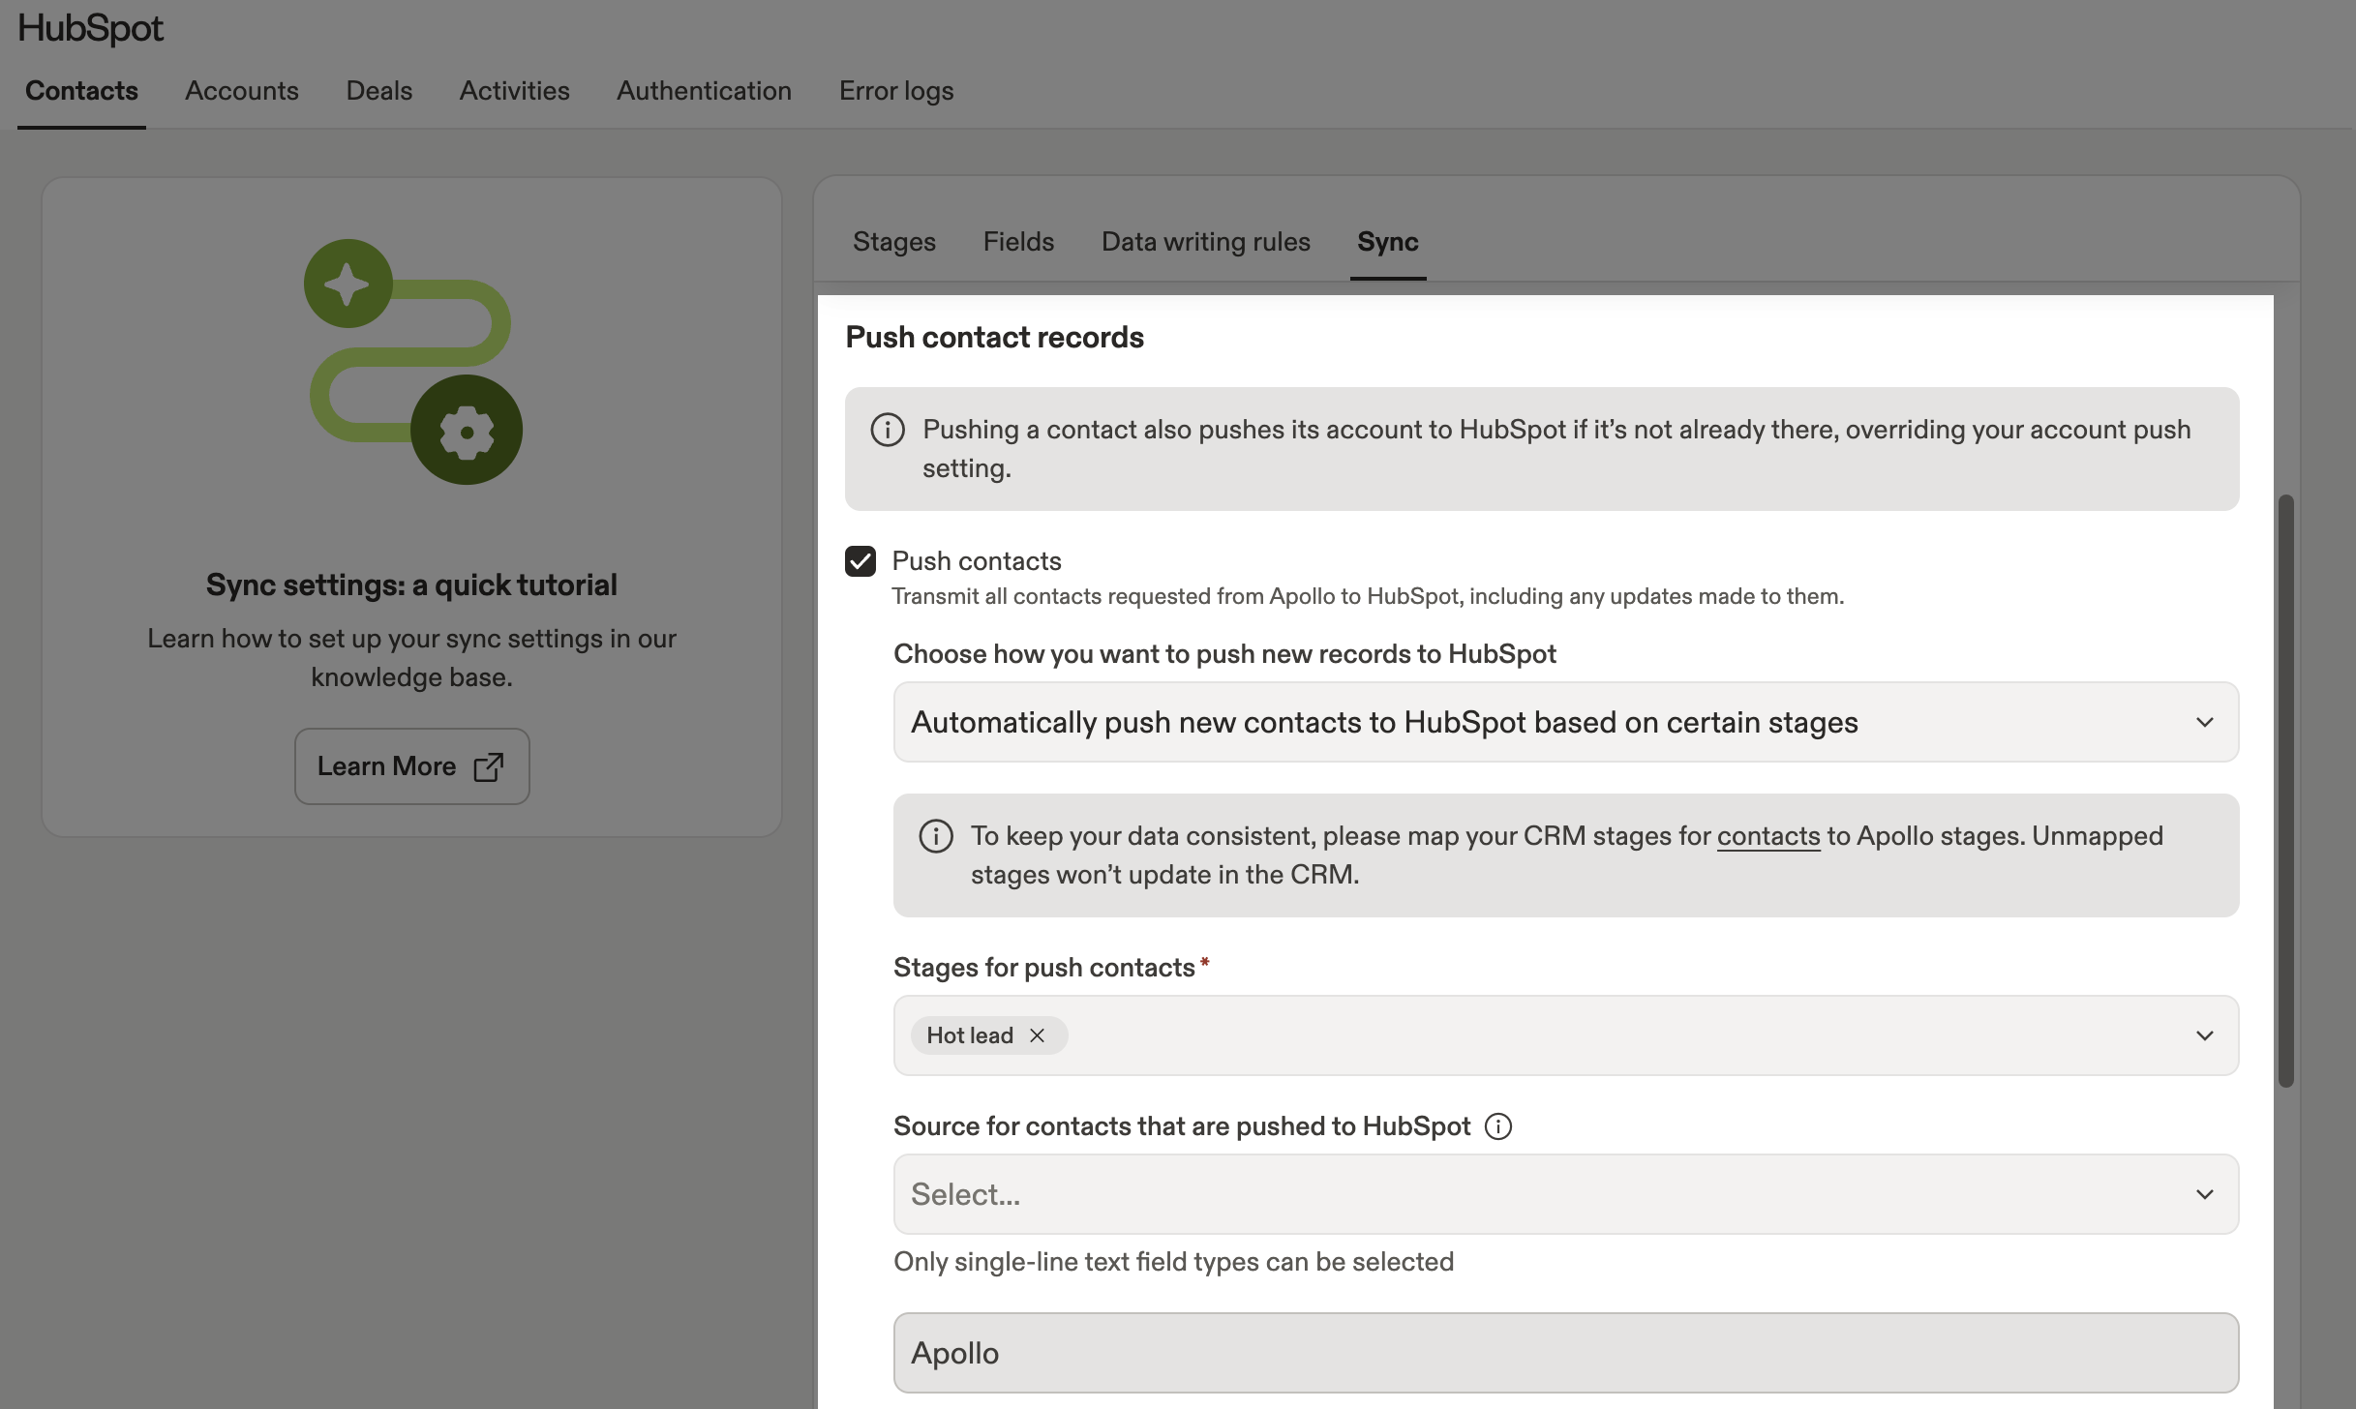Click the contacts hyperlink in the mapping note
Screen dimensions: 2356x1409
pos(1767,835)
